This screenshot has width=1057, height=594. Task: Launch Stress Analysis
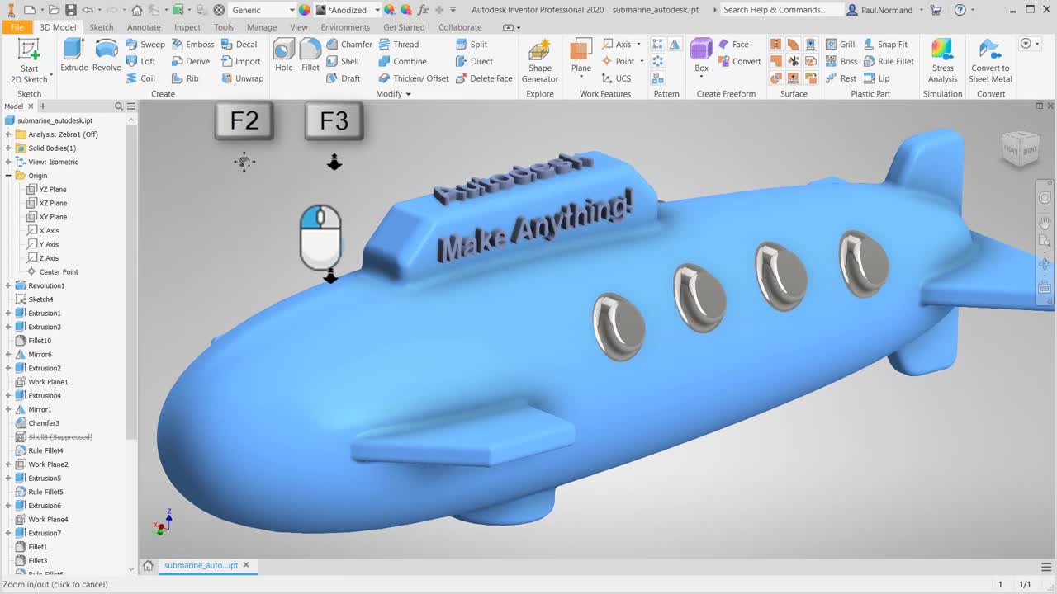click(x=942, y=60)
